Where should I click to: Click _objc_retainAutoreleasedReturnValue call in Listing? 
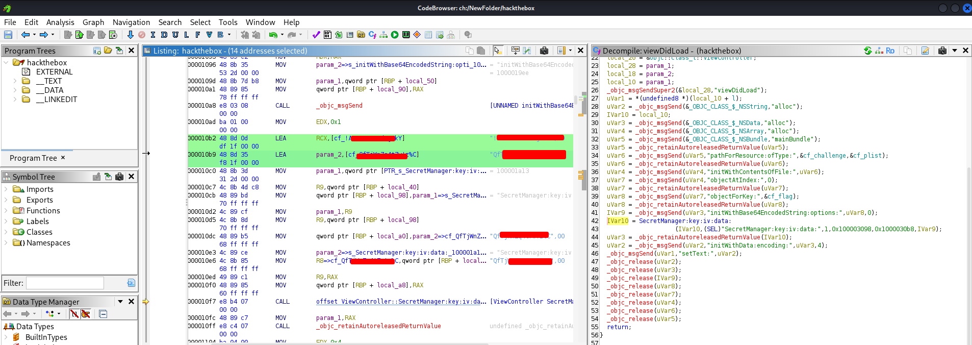click(x=378, y=326)
